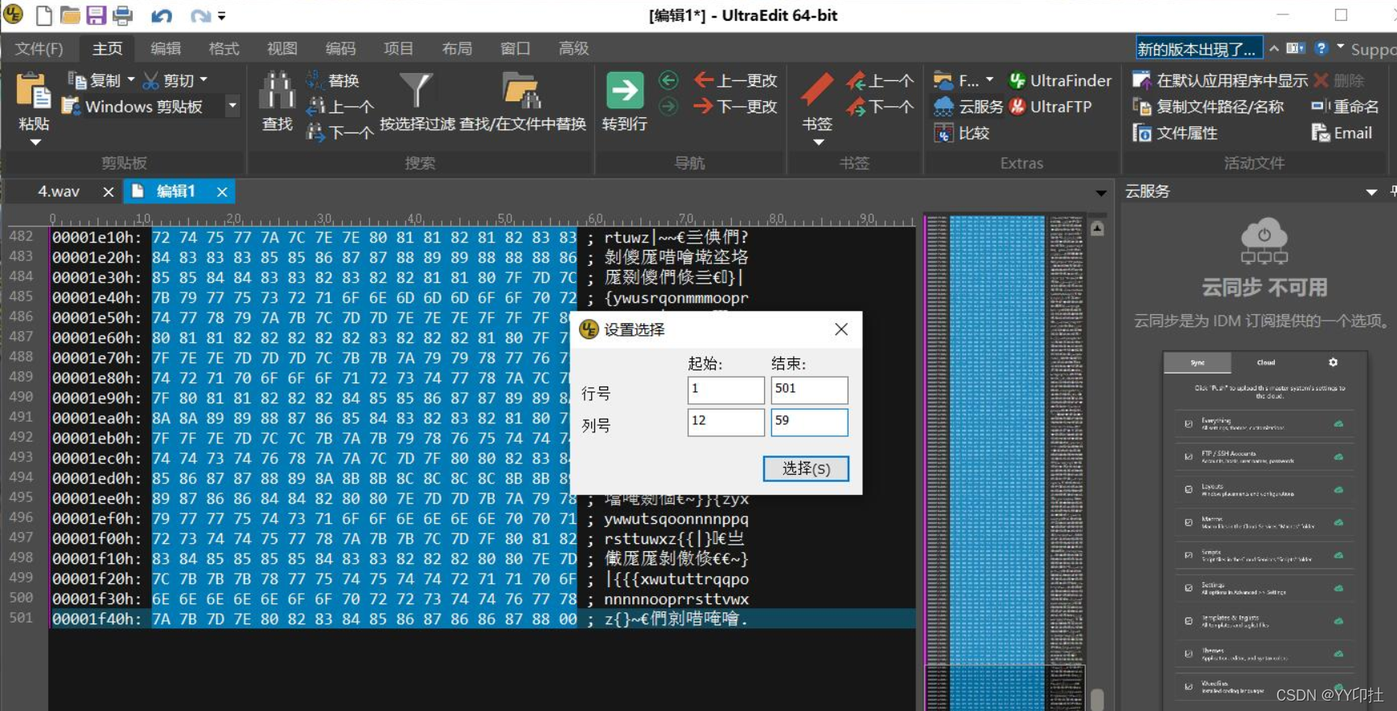Click the offset 00001f40h: in editor
The image size is (1397, 711).
[x=97, y=619]
